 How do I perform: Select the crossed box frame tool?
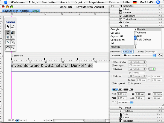[8, 37]
